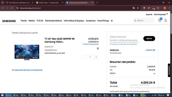Open the tab search dropdown
The width and height of the screenshot is (172, 97).
2,2
